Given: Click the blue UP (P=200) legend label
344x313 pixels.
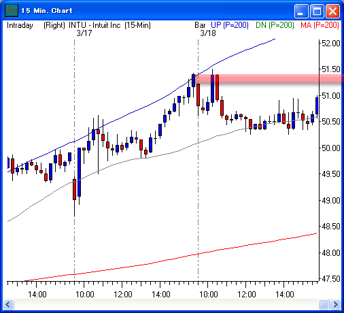Looking at the screenshot, I should [x=230, y=25].
